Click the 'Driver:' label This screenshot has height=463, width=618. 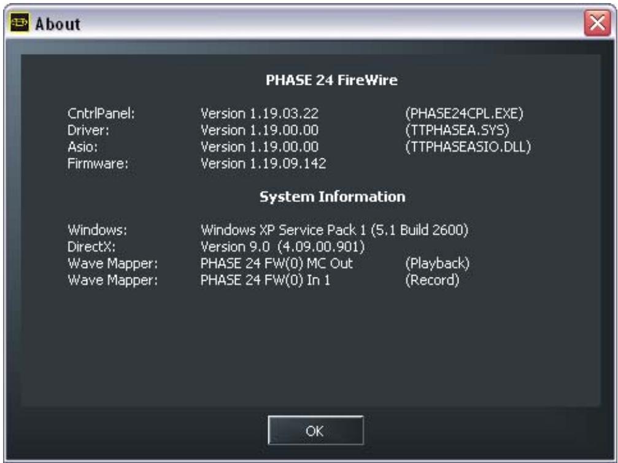(88, 130)
